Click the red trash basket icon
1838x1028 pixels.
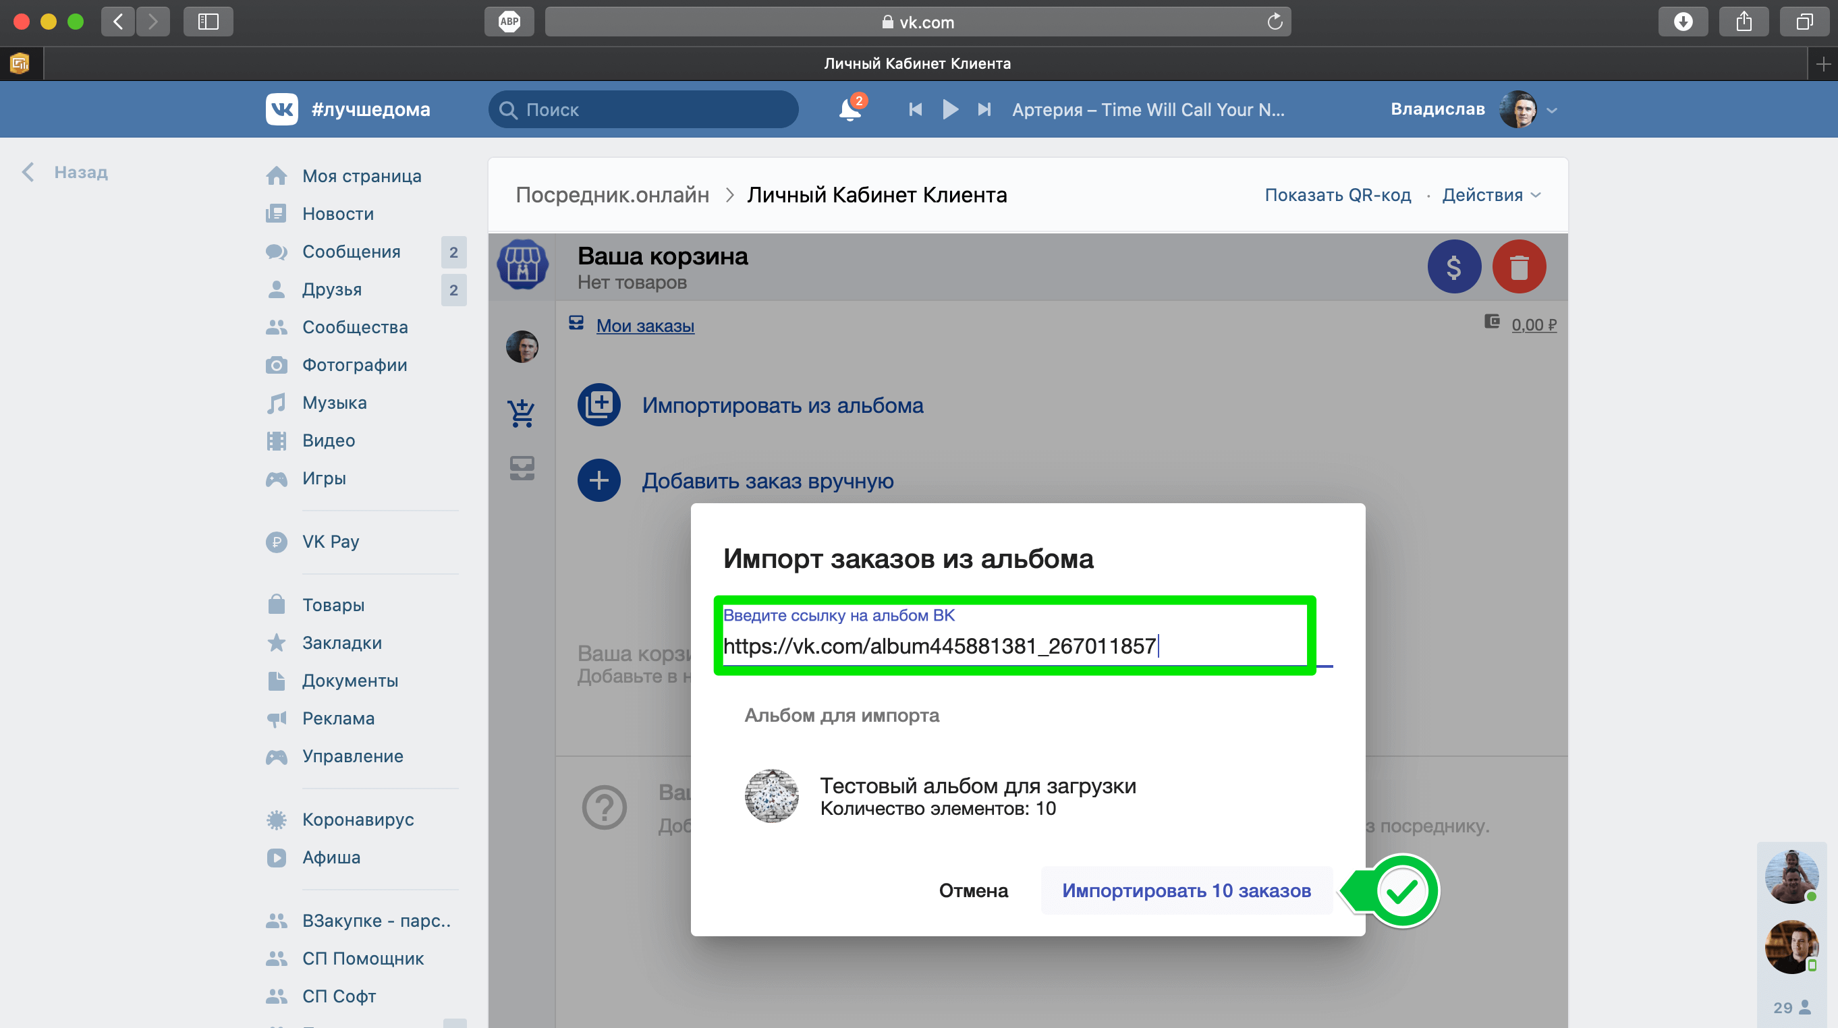tap(1518, 267)
